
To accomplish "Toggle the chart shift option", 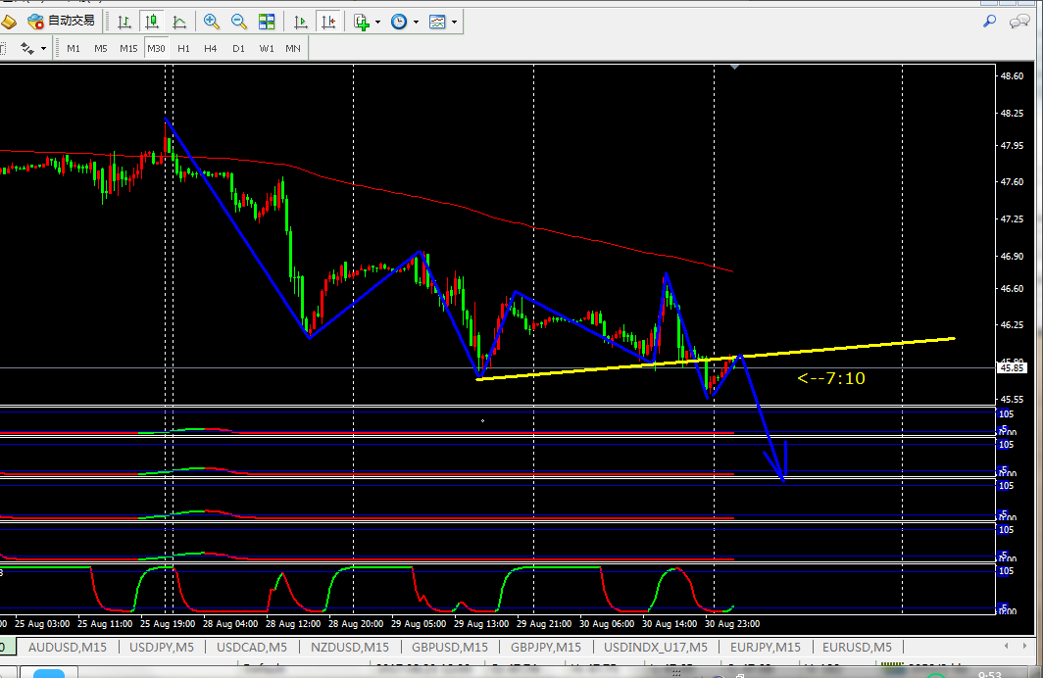I will point(328,22).
